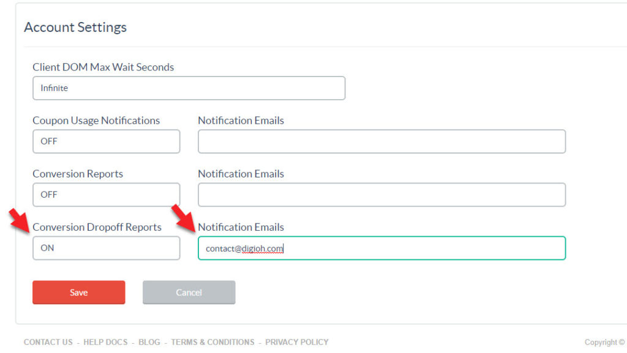
Task: View the PRIVACY POLICY
Action: [x=297, y=342]
